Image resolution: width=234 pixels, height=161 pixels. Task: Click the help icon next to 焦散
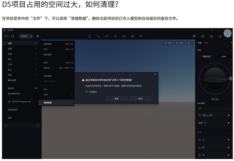point(205,123)
